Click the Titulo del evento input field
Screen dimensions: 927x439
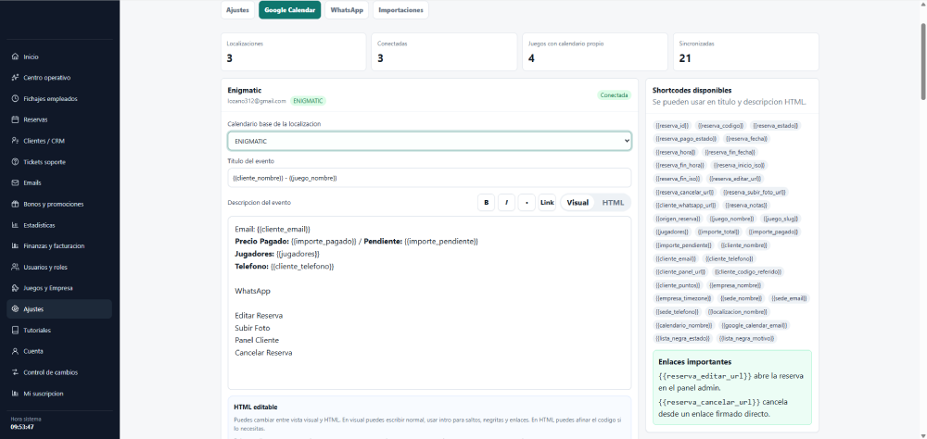pyautogui.click(x=429, y=177)
